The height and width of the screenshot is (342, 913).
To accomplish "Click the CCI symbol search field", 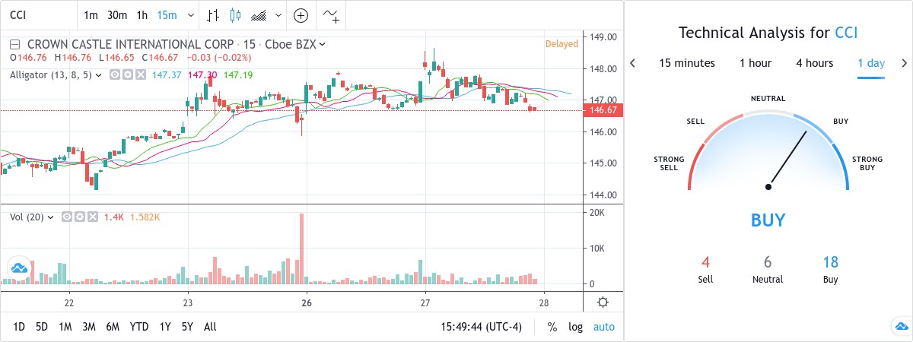I will 38,15.
